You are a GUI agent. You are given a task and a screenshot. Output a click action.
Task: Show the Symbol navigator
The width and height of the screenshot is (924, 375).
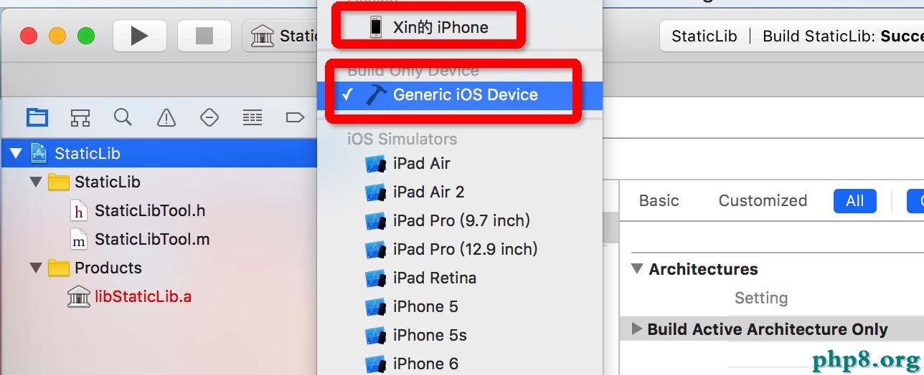pyautogui.click(x=80, y=117)
